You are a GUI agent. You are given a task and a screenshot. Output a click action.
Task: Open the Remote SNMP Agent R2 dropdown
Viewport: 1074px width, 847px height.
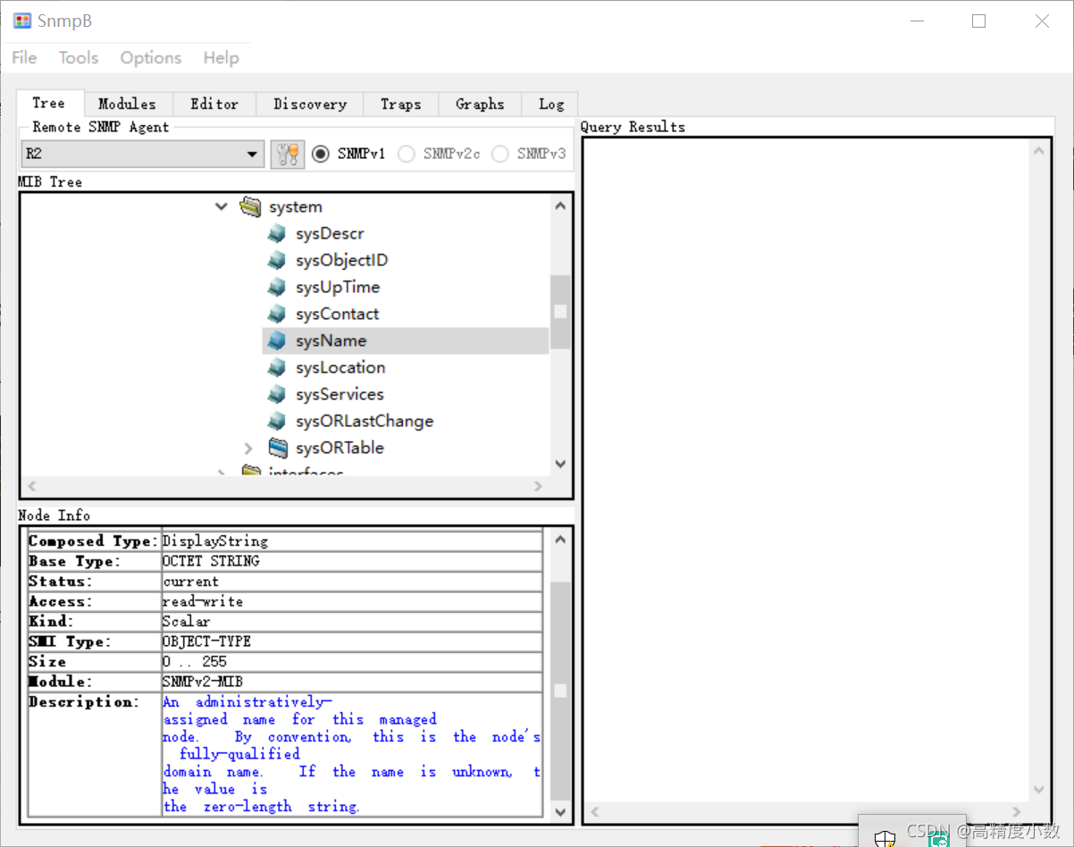tap(143, 154)
